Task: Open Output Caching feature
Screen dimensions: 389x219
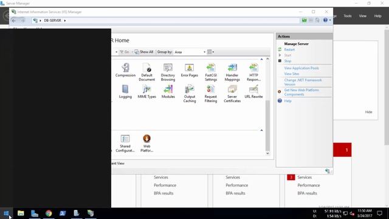Action: click(190, 94)
